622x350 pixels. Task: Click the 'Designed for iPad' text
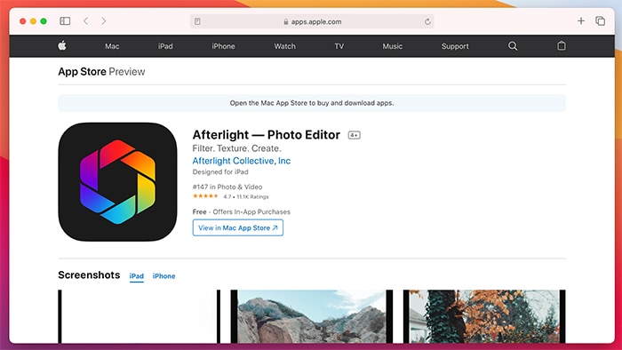click(x=220, y=172)
